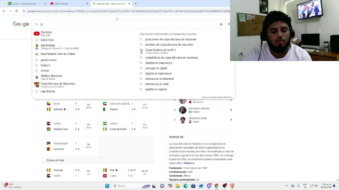Open the África continent link

pyautogui.click(x=187, y=176)
